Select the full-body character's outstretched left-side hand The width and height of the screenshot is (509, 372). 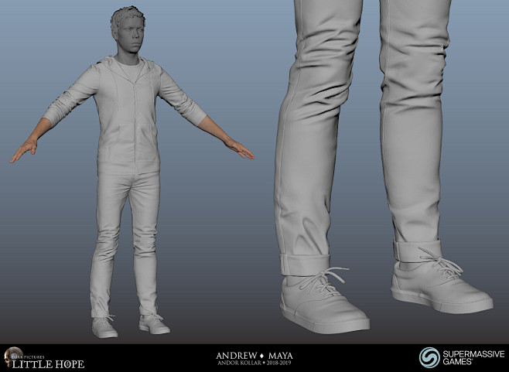[x=23, y=151]
